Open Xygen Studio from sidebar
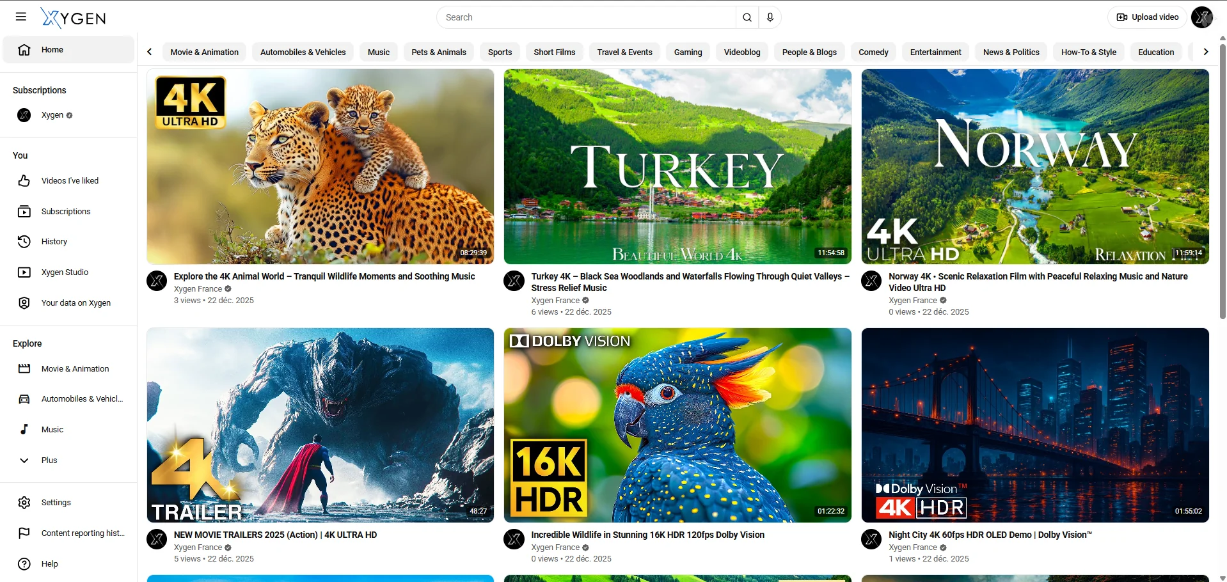This screenshot has width=1227, height=582. (x=65, y=272)
